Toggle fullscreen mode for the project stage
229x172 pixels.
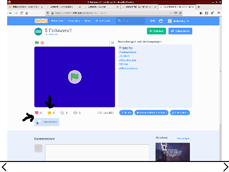tap(112, 43)
